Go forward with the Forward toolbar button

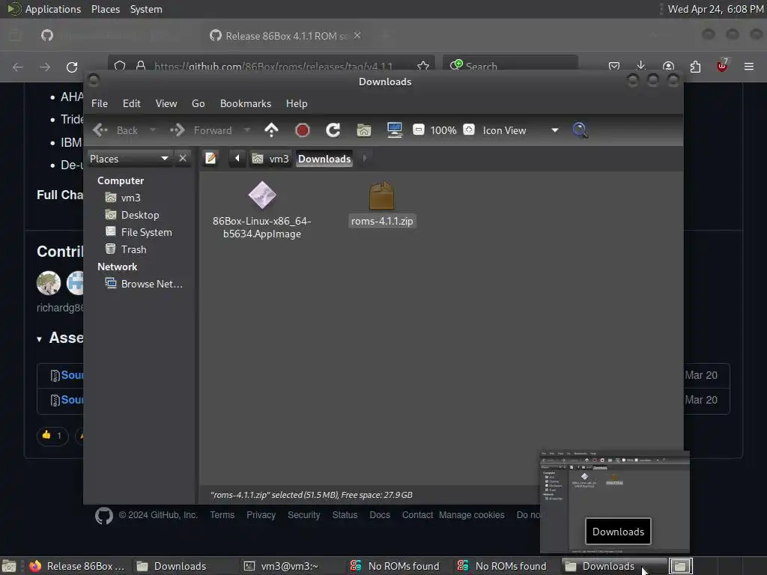201,130
